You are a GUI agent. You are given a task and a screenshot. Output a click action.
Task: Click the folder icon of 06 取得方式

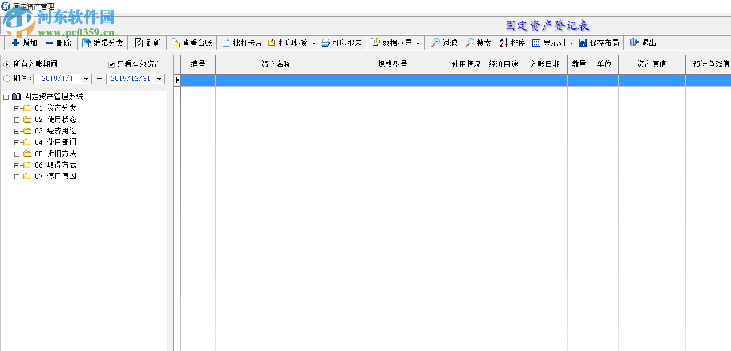(x=27, y=165)
